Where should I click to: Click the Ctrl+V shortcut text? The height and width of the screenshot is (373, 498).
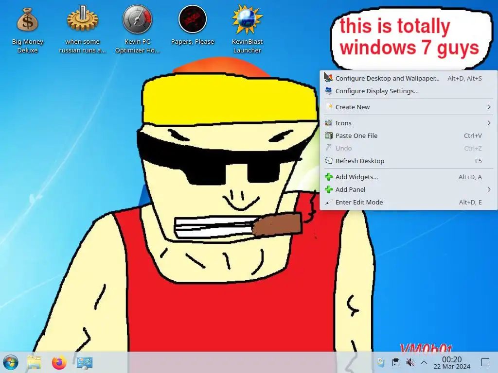473,136
